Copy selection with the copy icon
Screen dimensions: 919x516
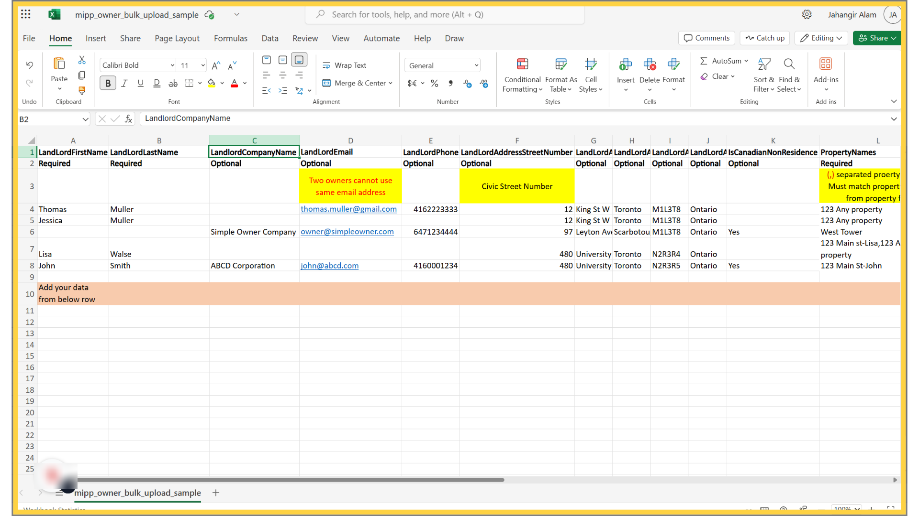pyautogui.click(x=82, y=75)
